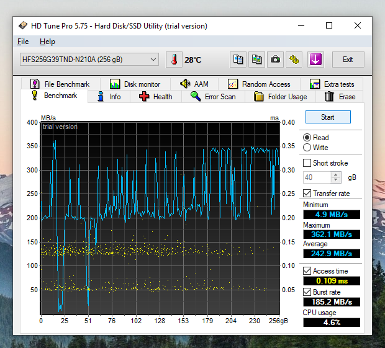Open the Health tab
This screenshot has width=385, height=348.
156,97
